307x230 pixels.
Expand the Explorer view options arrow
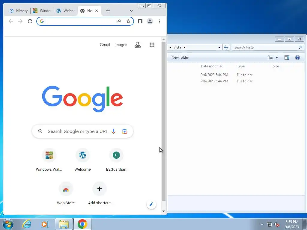277,57
